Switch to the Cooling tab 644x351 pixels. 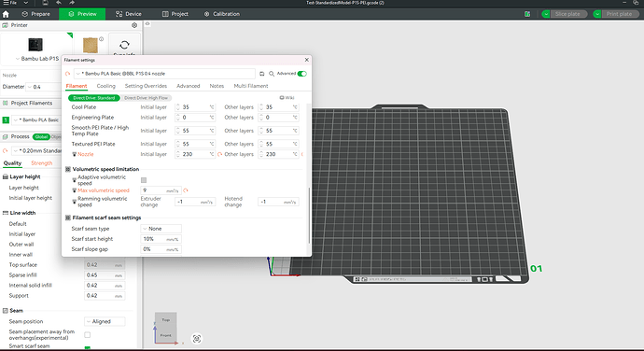point(106,86)
